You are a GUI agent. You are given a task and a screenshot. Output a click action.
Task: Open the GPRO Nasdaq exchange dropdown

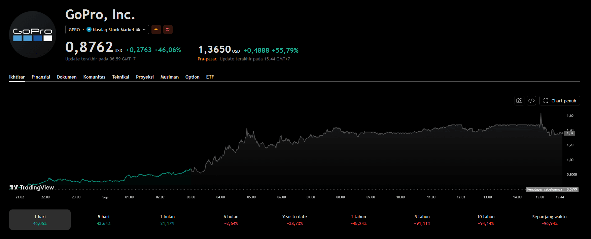click(x=107, y=30)
